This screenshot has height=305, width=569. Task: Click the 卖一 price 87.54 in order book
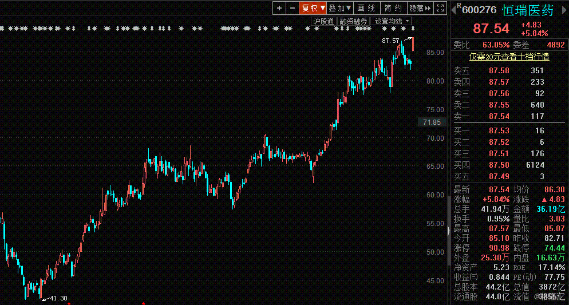point(499,116)
